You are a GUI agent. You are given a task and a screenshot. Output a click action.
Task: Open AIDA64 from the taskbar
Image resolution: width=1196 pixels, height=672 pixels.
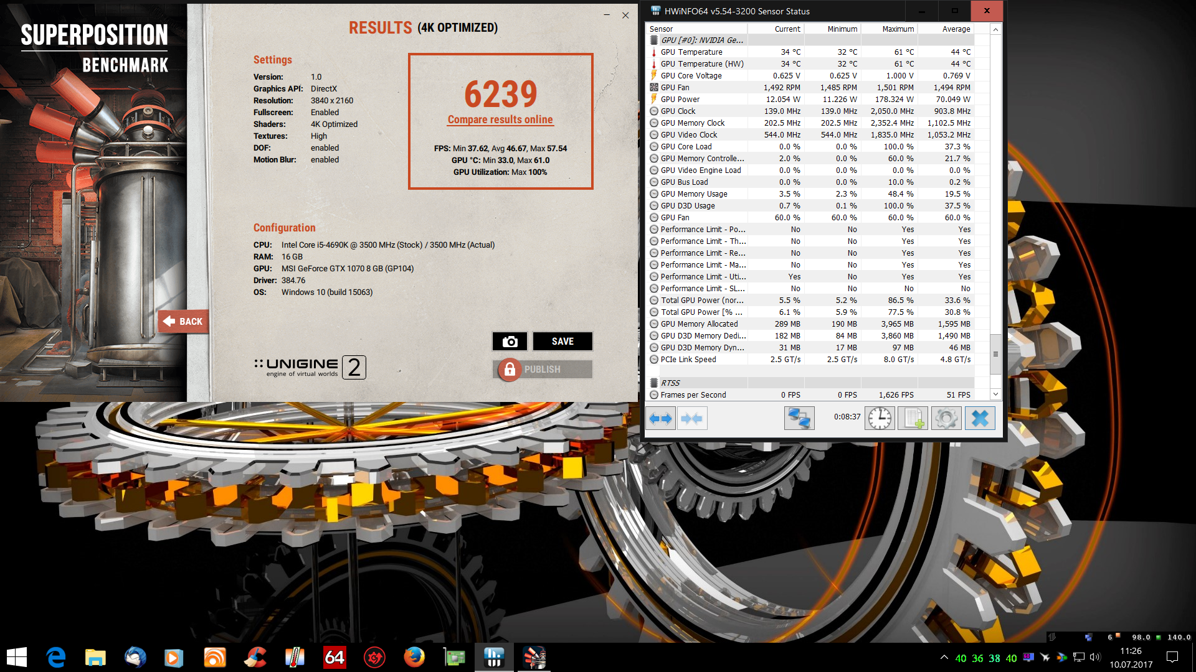[x=335, y=657]
